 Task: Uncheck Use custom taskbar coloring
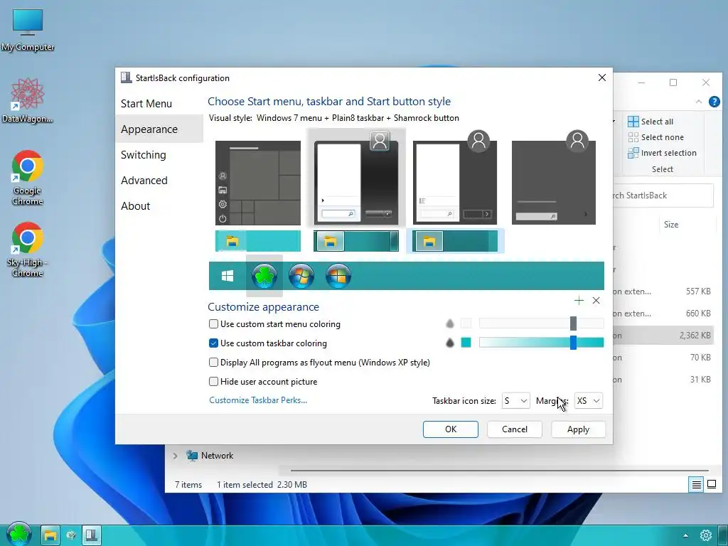point(213,343)
